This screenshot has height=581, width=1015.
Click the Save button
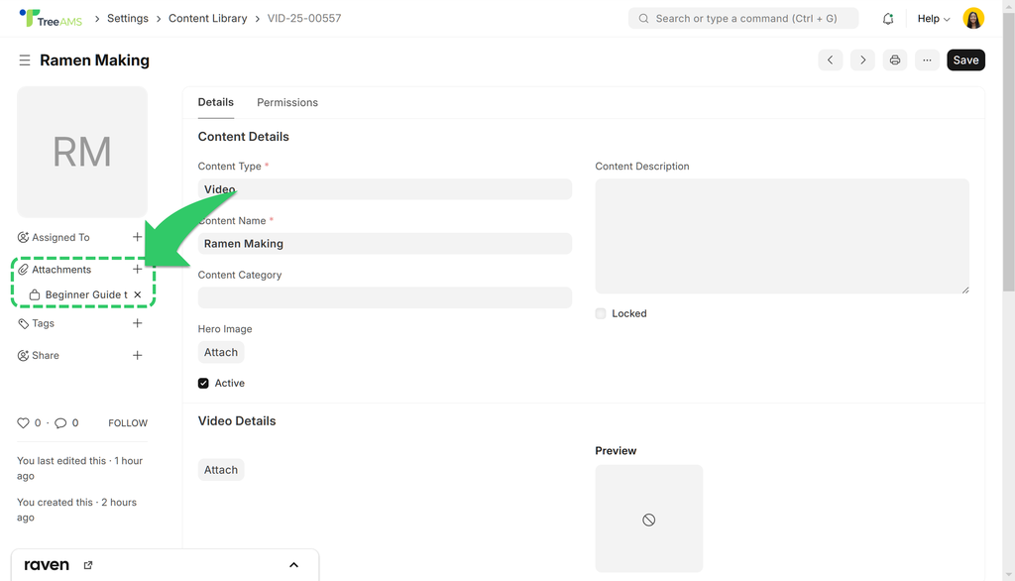(x=965, y=60)
